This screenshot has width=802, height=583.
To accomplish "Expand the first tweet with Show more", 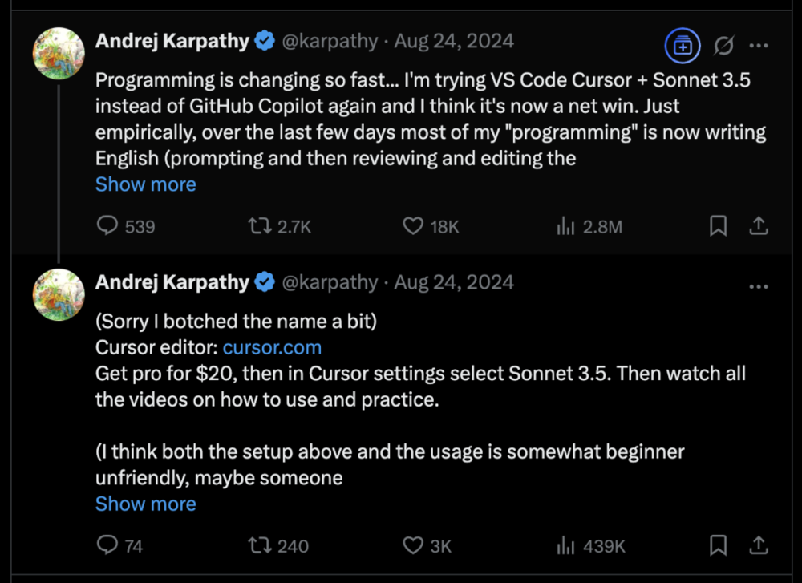I will (145, 184).
